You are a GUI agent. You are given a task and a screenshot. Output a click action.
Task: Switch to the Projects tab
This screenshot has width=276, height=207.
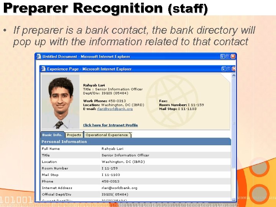coord(74,135)
